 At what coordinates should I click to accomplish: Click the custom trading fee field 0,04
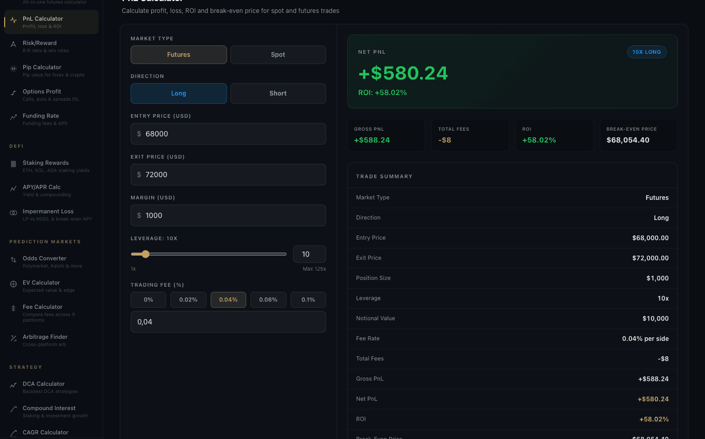[228, 322]
